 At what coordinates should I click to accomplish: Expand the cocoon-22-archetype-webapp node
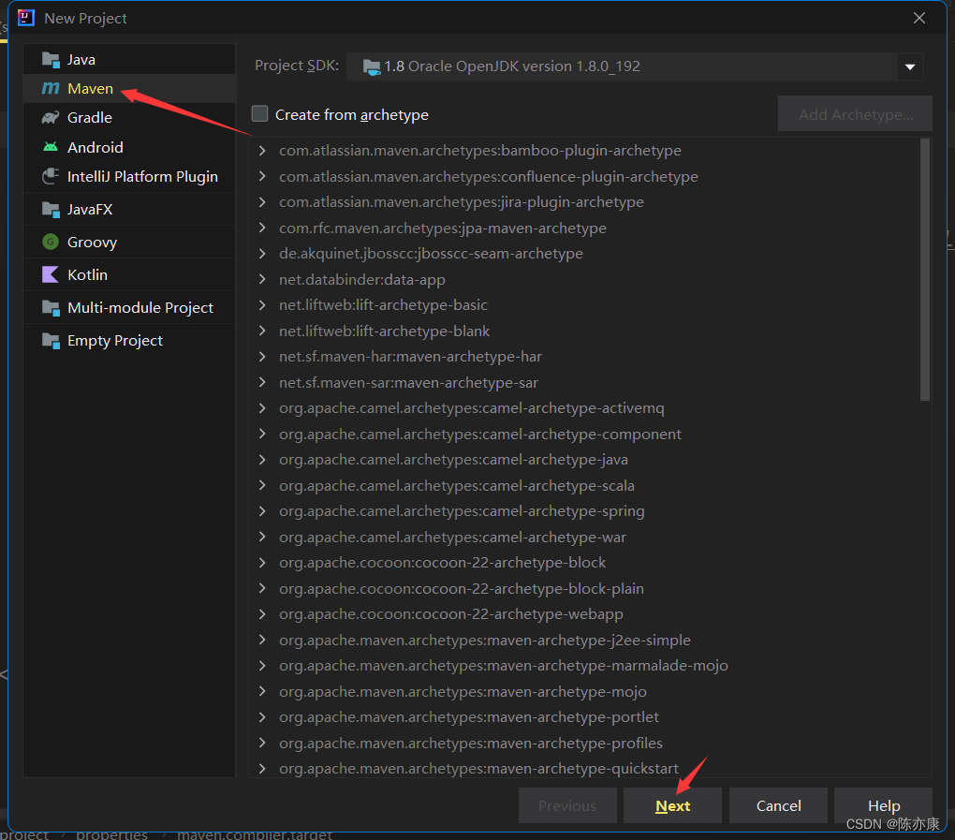(x=262, y=614)
